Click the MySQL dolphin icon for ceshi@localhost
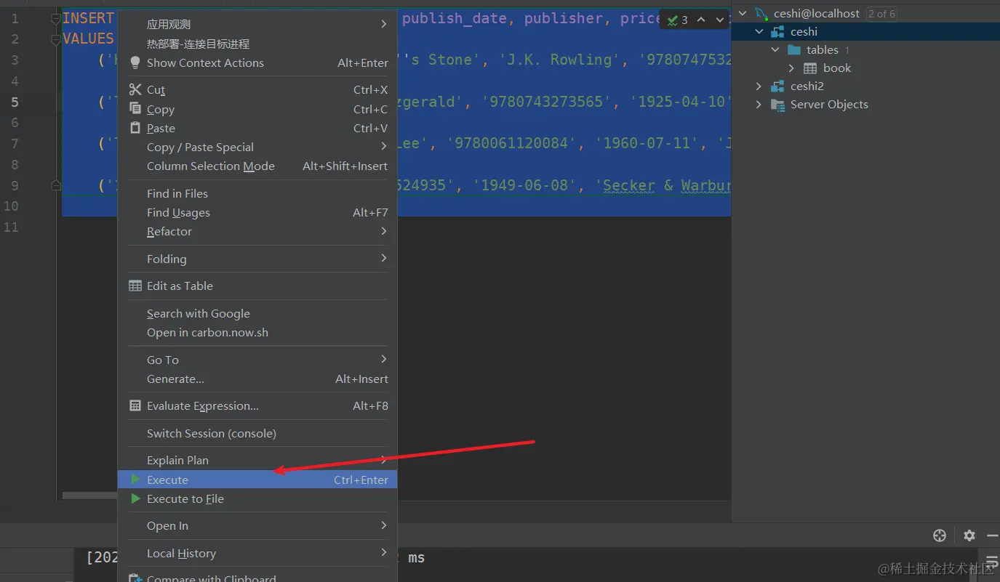The image size is (1000, 582). tap(761, 13)
